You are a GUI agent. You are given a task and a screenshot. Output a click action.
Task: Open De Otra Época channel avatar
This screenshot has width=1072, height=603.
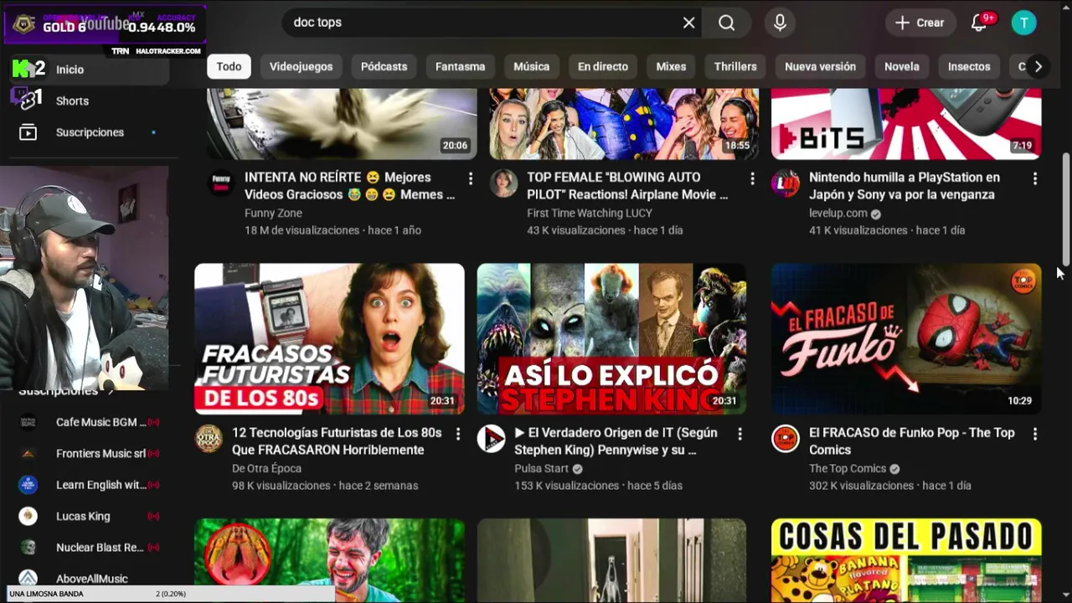[209, 438]
